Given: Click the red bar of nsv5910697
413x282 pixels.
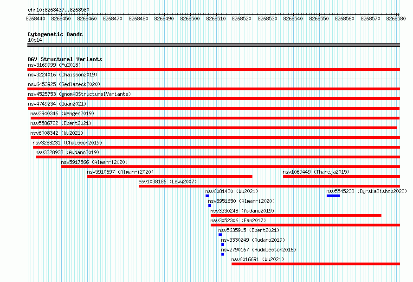Looking at the screenshot, I should [x=170, y=176].
